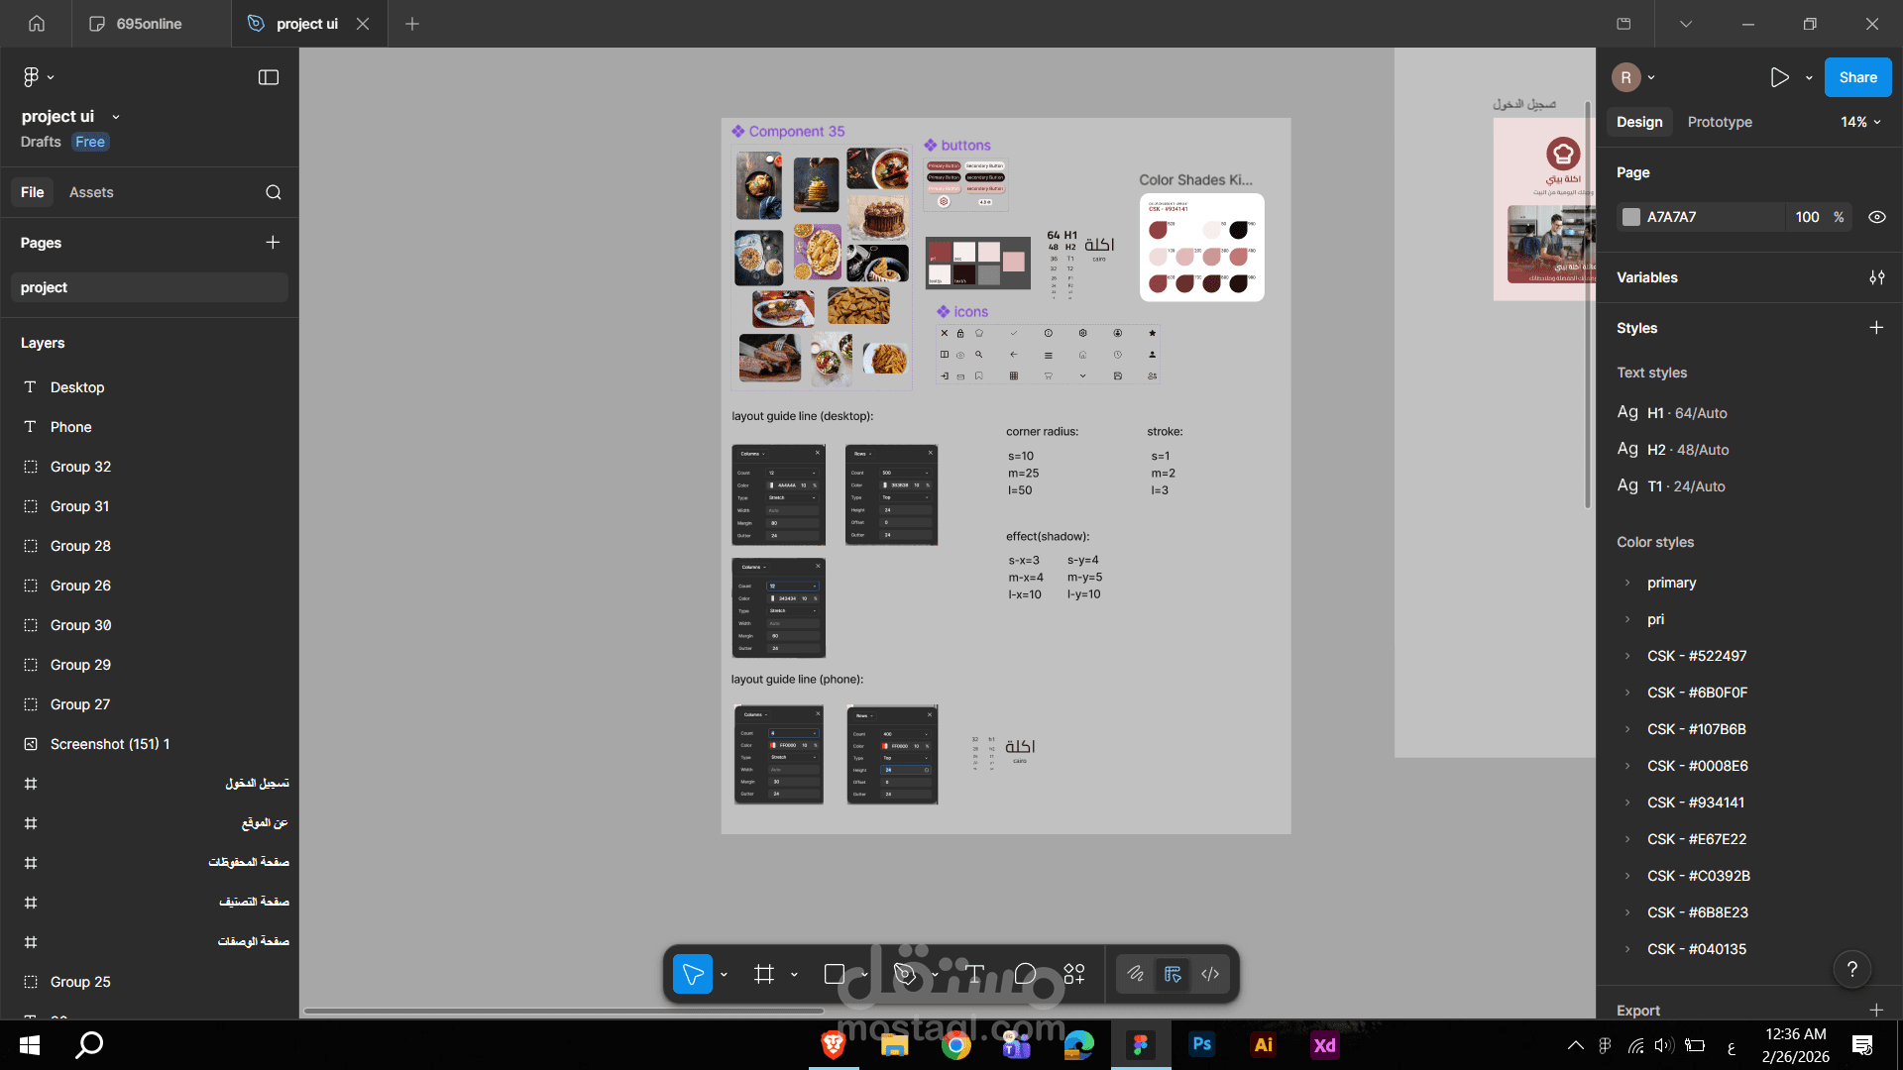
Task: Click the Present play button
Action: tap(1779, 77)
